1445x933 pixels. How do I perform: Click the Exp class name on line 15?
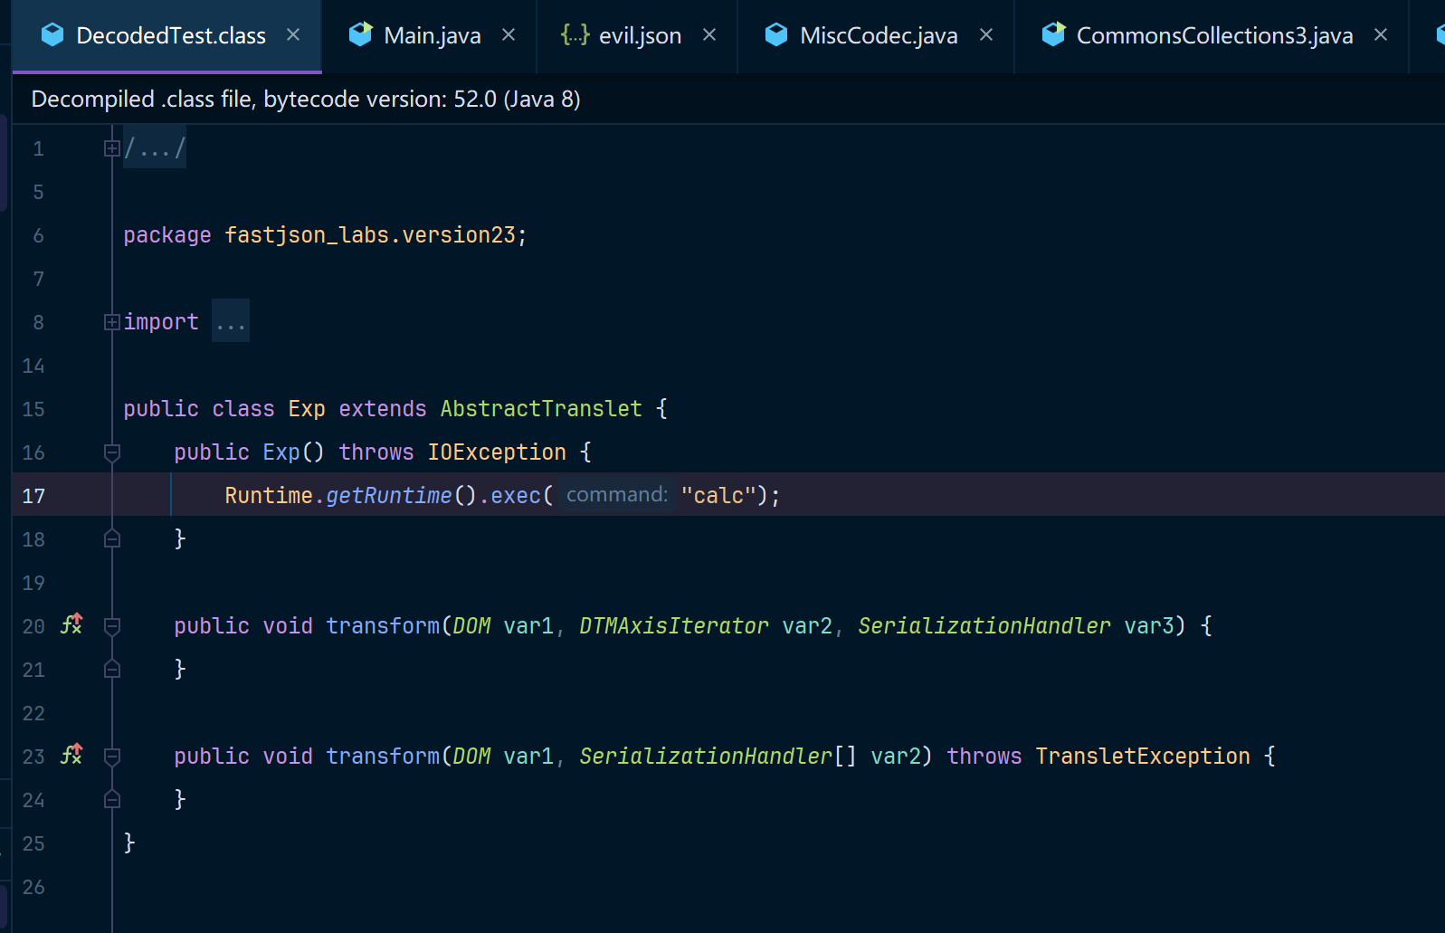[x=307, y=409]
